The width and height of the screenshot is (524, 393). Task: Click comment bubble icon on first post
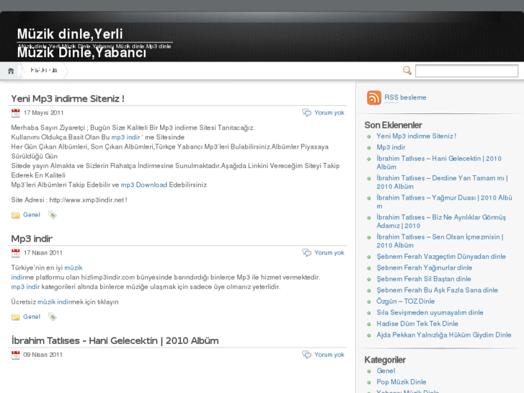[307, 113]
